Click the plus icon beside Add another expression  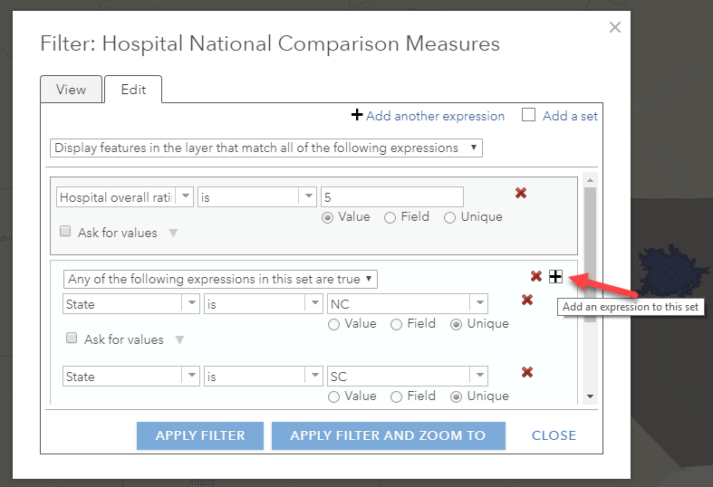click(x=357, y=115)
